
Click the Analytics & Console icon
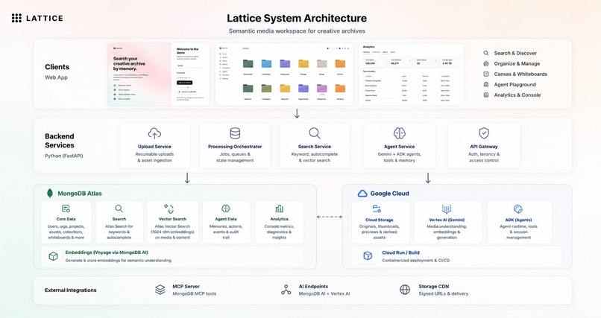[486, 95]
